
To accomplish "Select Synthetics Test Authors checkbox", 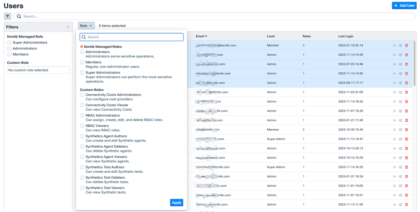I will coord(82,167).
